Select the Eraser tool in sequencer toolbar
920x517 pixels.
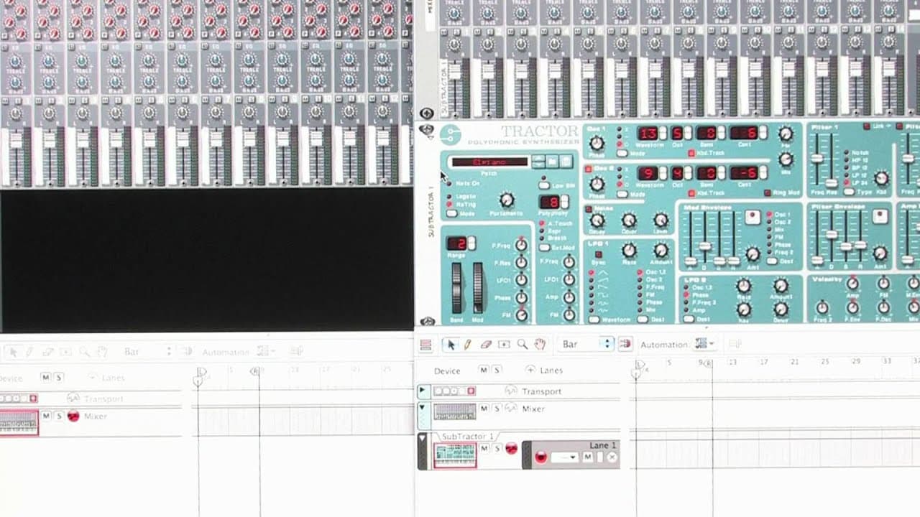(x=486, y=345)
